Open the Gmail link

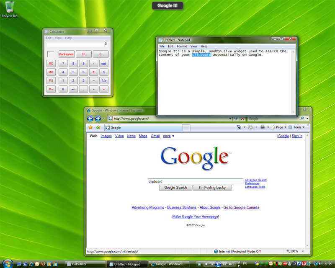tap(155, 136)
